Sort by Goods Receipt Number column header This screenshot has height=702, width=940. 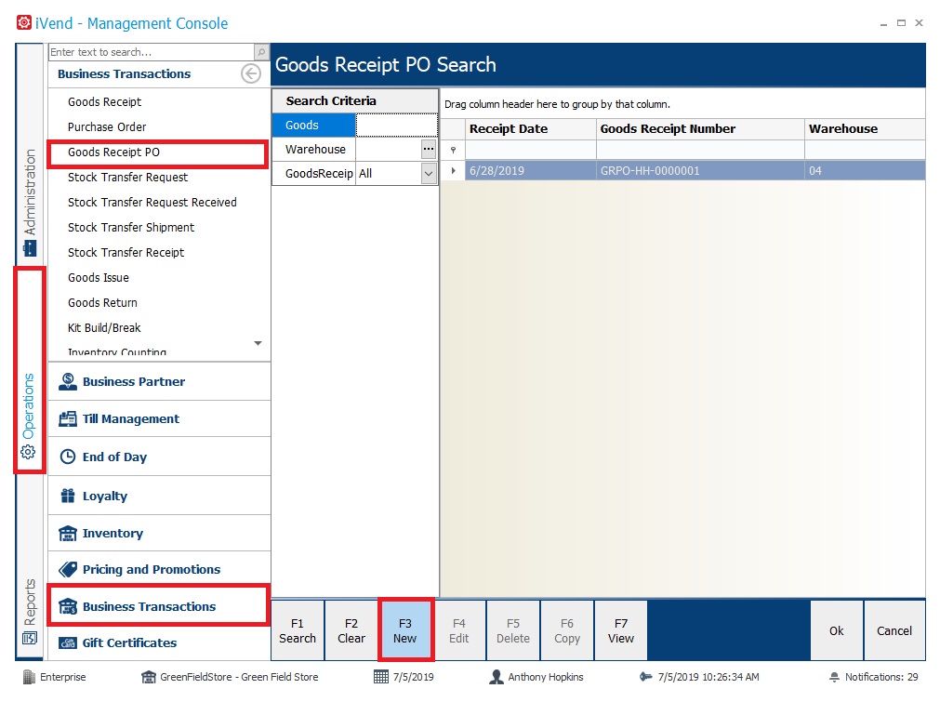[x=700, y=129]
